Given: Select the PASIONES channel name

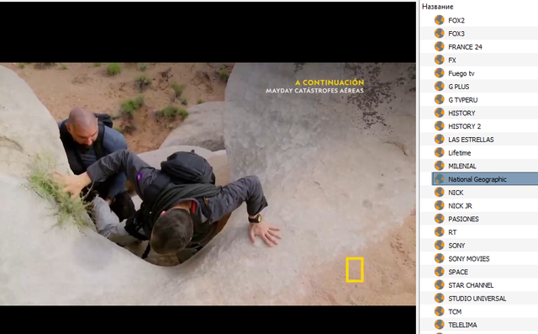Looking at the screenshot, I should pyautogui.click(x=463, y=219).
